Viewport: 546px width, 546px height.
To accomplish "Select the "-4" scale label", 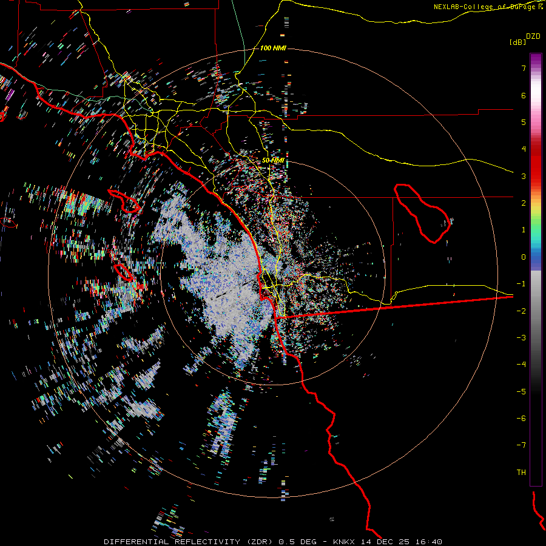I will [521, 365].
